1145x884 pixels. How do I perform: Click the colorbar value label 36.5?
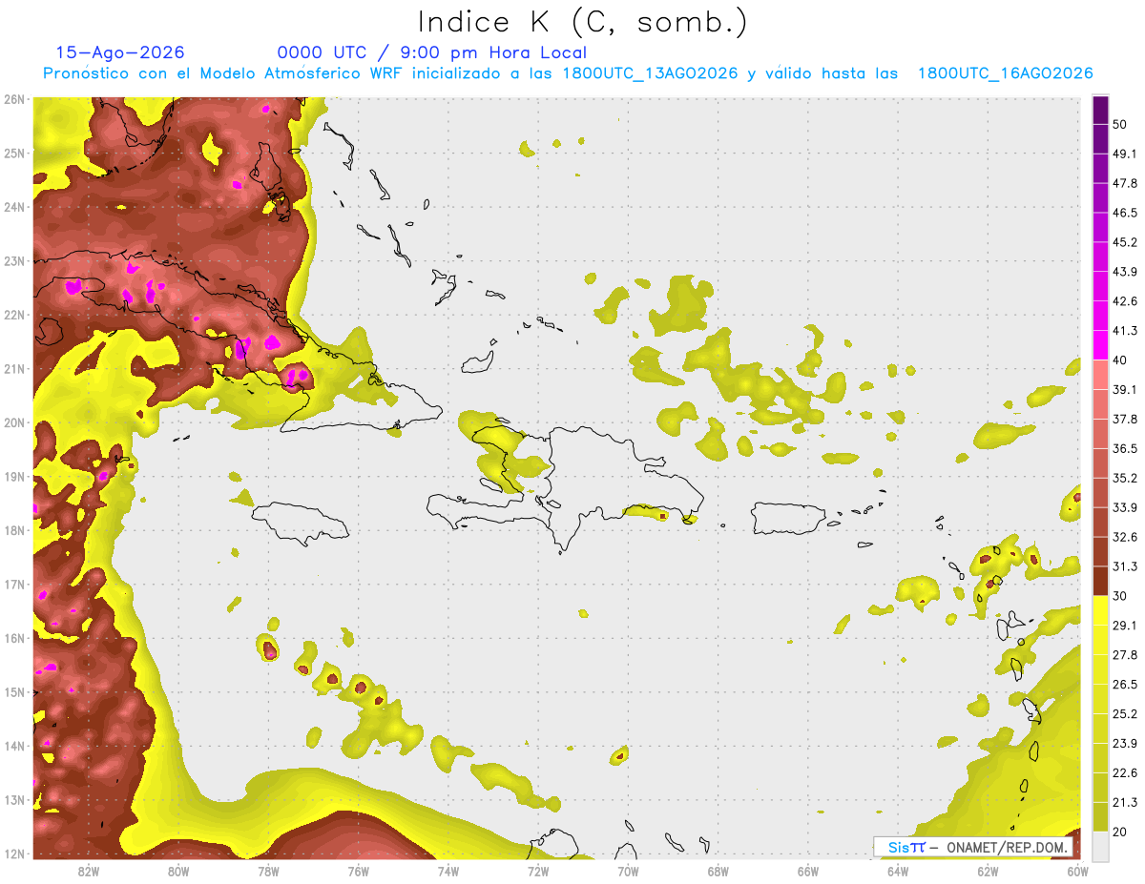click(1124, 448)
